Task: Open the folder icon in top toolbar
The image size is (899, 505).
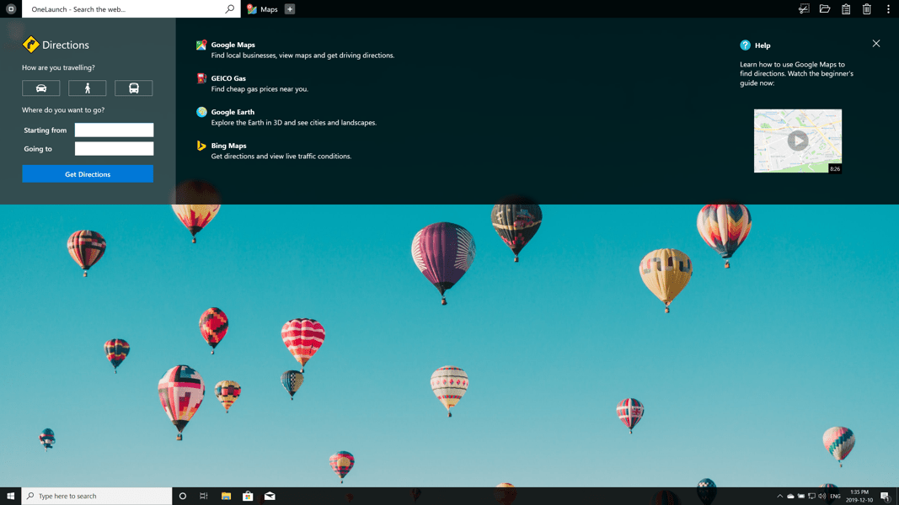Action: click(x=825, y=9)
